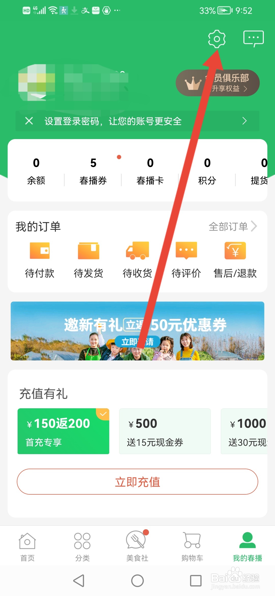Select the ¥500 recharge option
This screenshot has width=275, height=596.
tap(165, 431)
